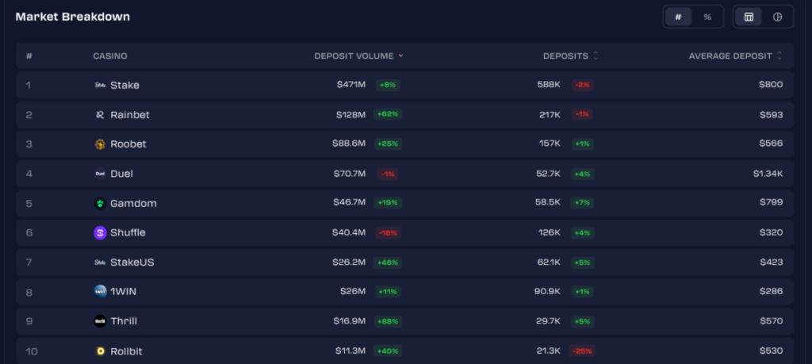Image resolution: width=812 pixels, height=364 pixels.
Task: Click the 1WIN casino logo
Action: (100, 292)
